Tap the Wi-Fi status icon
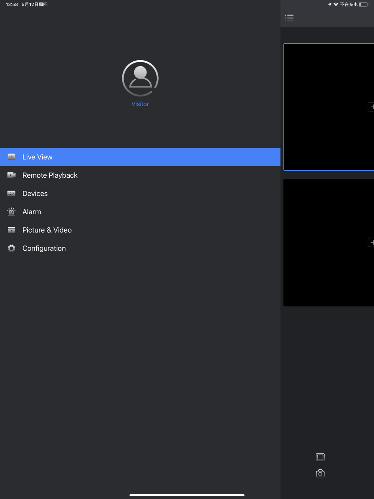Image resolution: width=374 pixels, height=499 pixels. pos(336,4)
